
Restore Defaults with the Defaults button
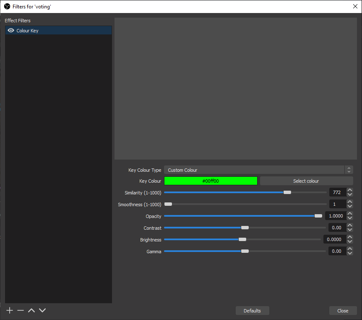(252, 310)
